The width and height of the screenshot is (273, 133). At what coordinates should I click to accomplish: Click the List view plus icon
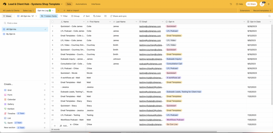[x=45, y=118]
